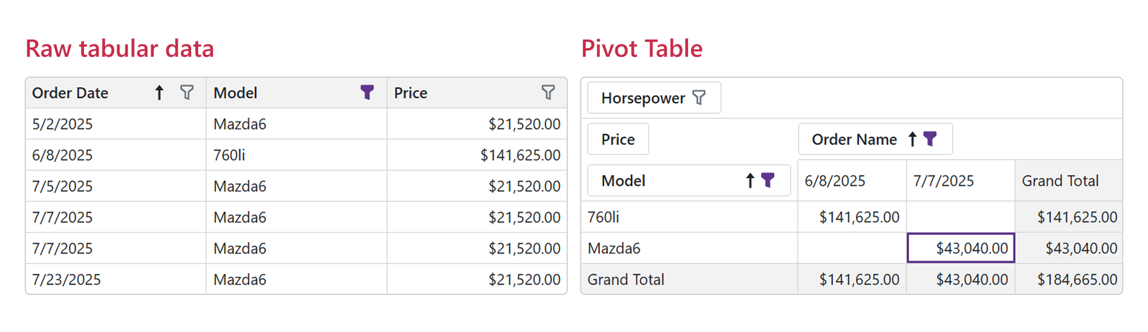Screen dimensions: 1148x332
Task: Click the Order Name column field button
Action: tap(875, 139)
